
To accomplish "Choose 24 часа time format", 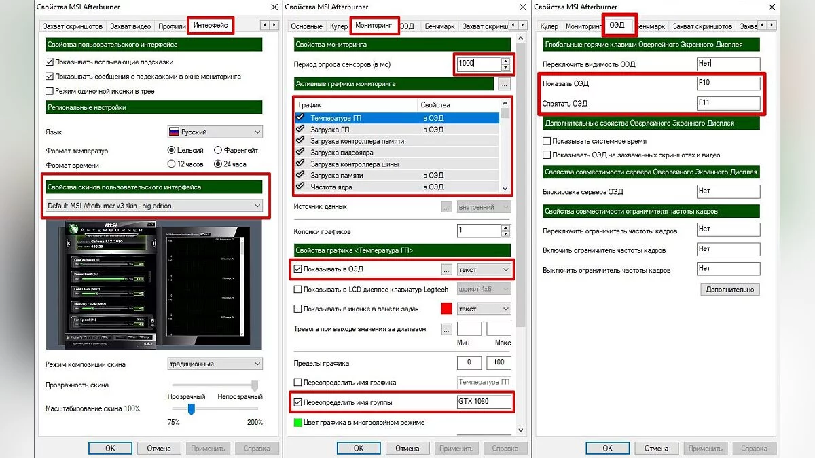I will click(x=218, y=164).
